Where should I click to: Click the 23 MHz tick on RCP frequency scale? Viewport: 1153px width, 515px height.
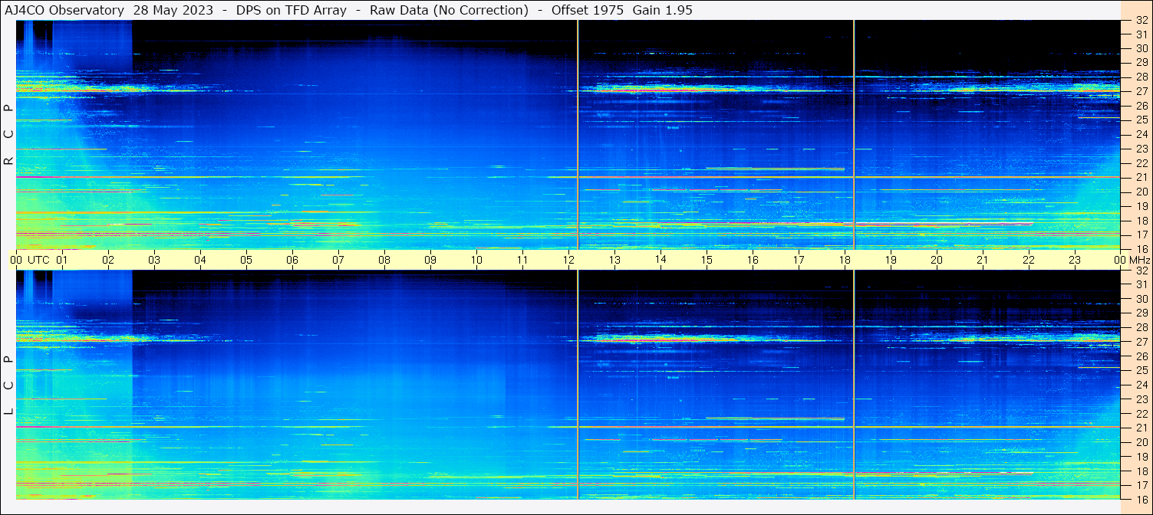(1141, 149)
